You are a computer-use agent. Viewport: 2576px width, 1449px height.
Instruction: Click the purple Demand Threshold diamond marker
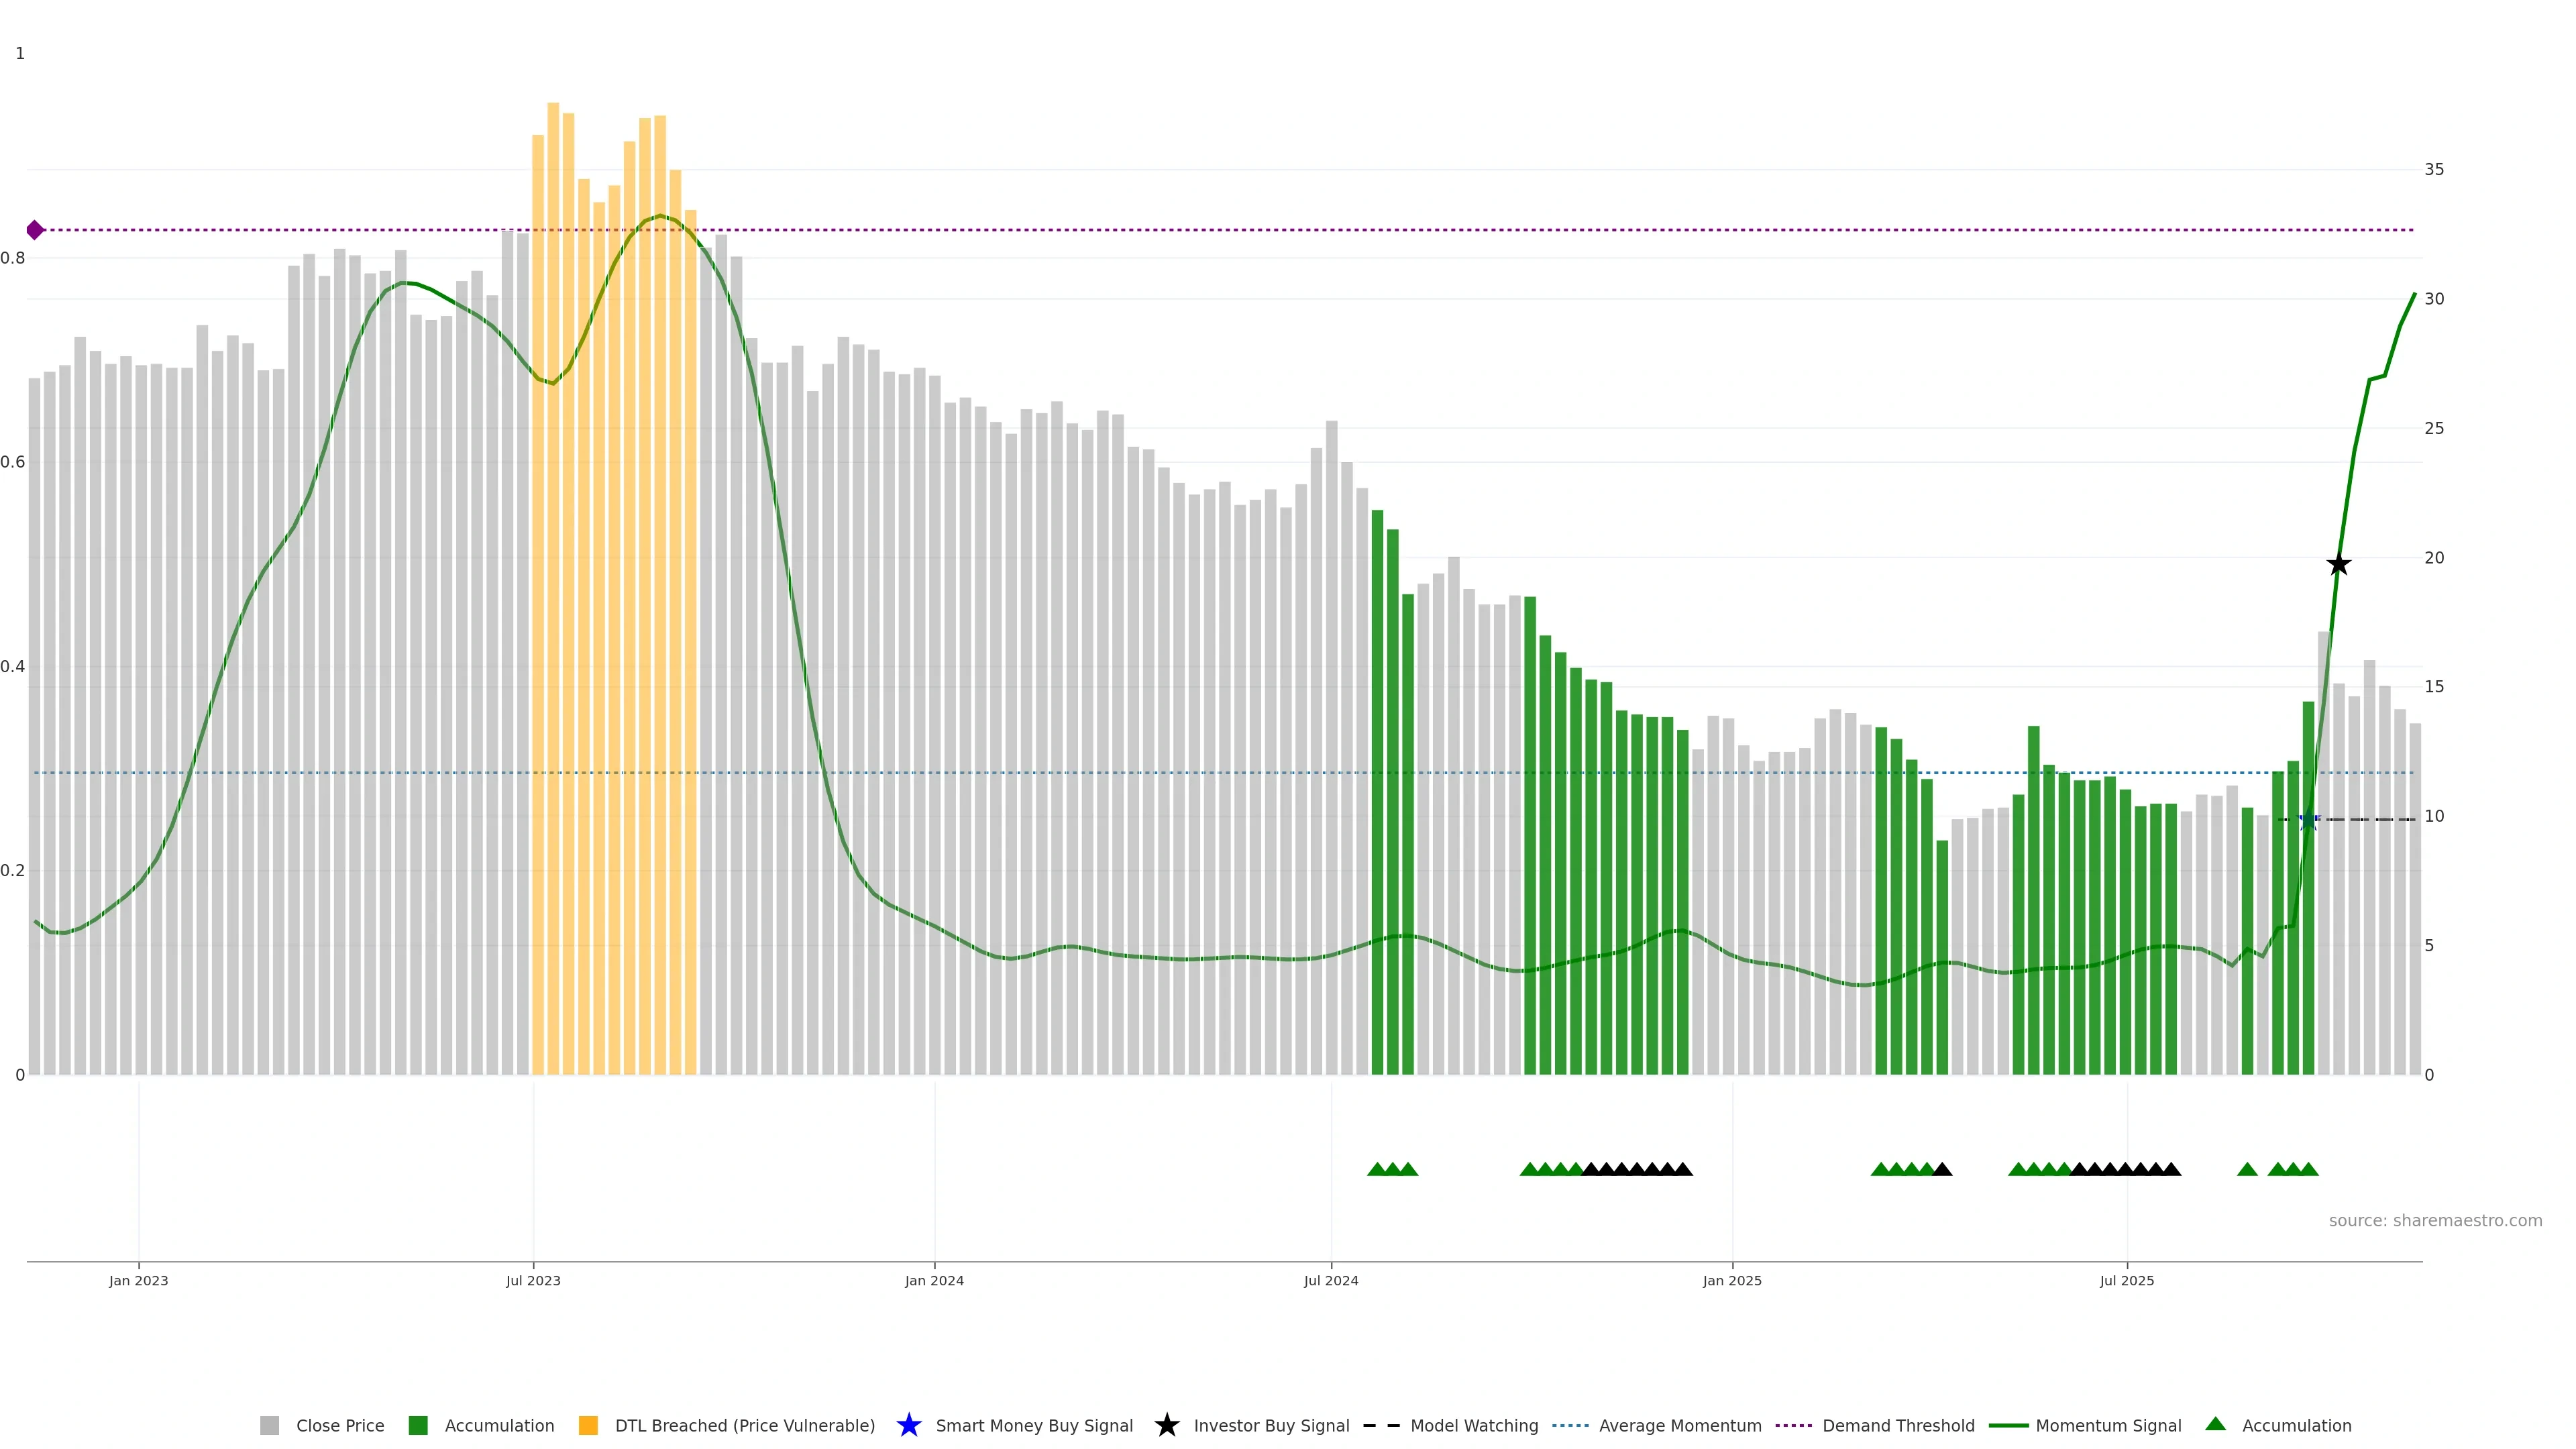pyautogui.click(x=35, y=230)
